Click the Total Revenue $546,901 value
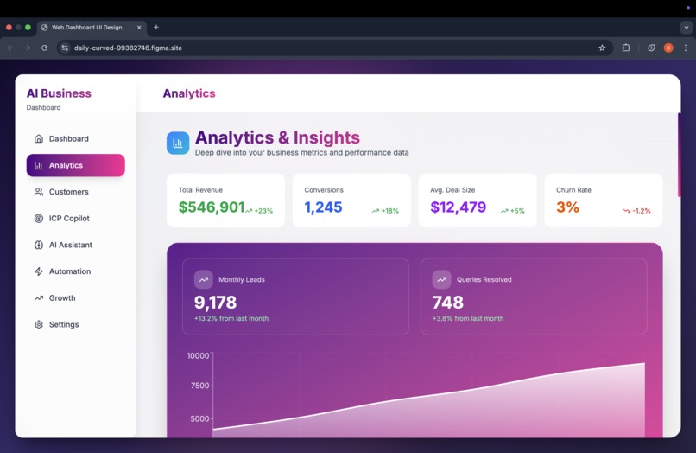 (x=212, y=207)
